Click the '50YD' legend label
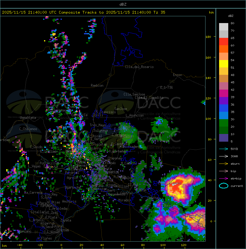Screen dimensions: 246x249 pos(234,149)
